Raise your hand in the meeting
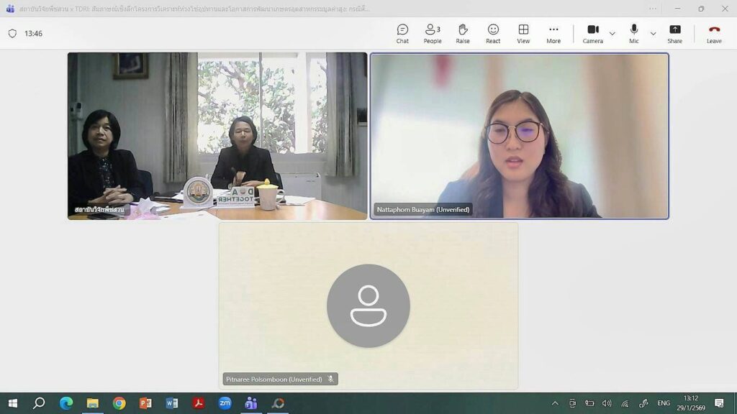This screenshot has height=414, width=737. tap(463, 33)
